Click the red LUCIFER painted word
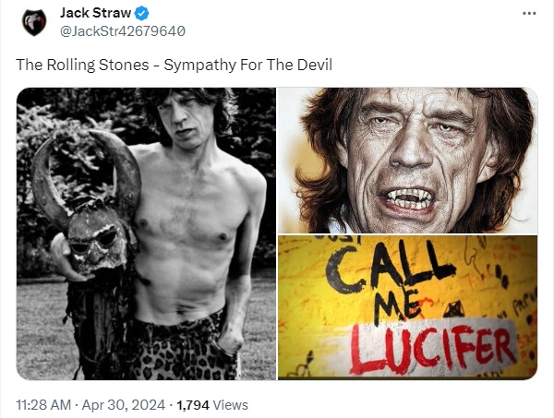 433,350
